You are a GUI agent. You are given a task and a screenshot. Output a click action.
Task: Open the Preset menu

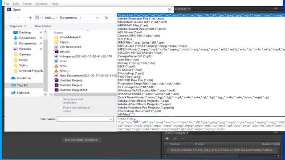click(x=27, y=4)
